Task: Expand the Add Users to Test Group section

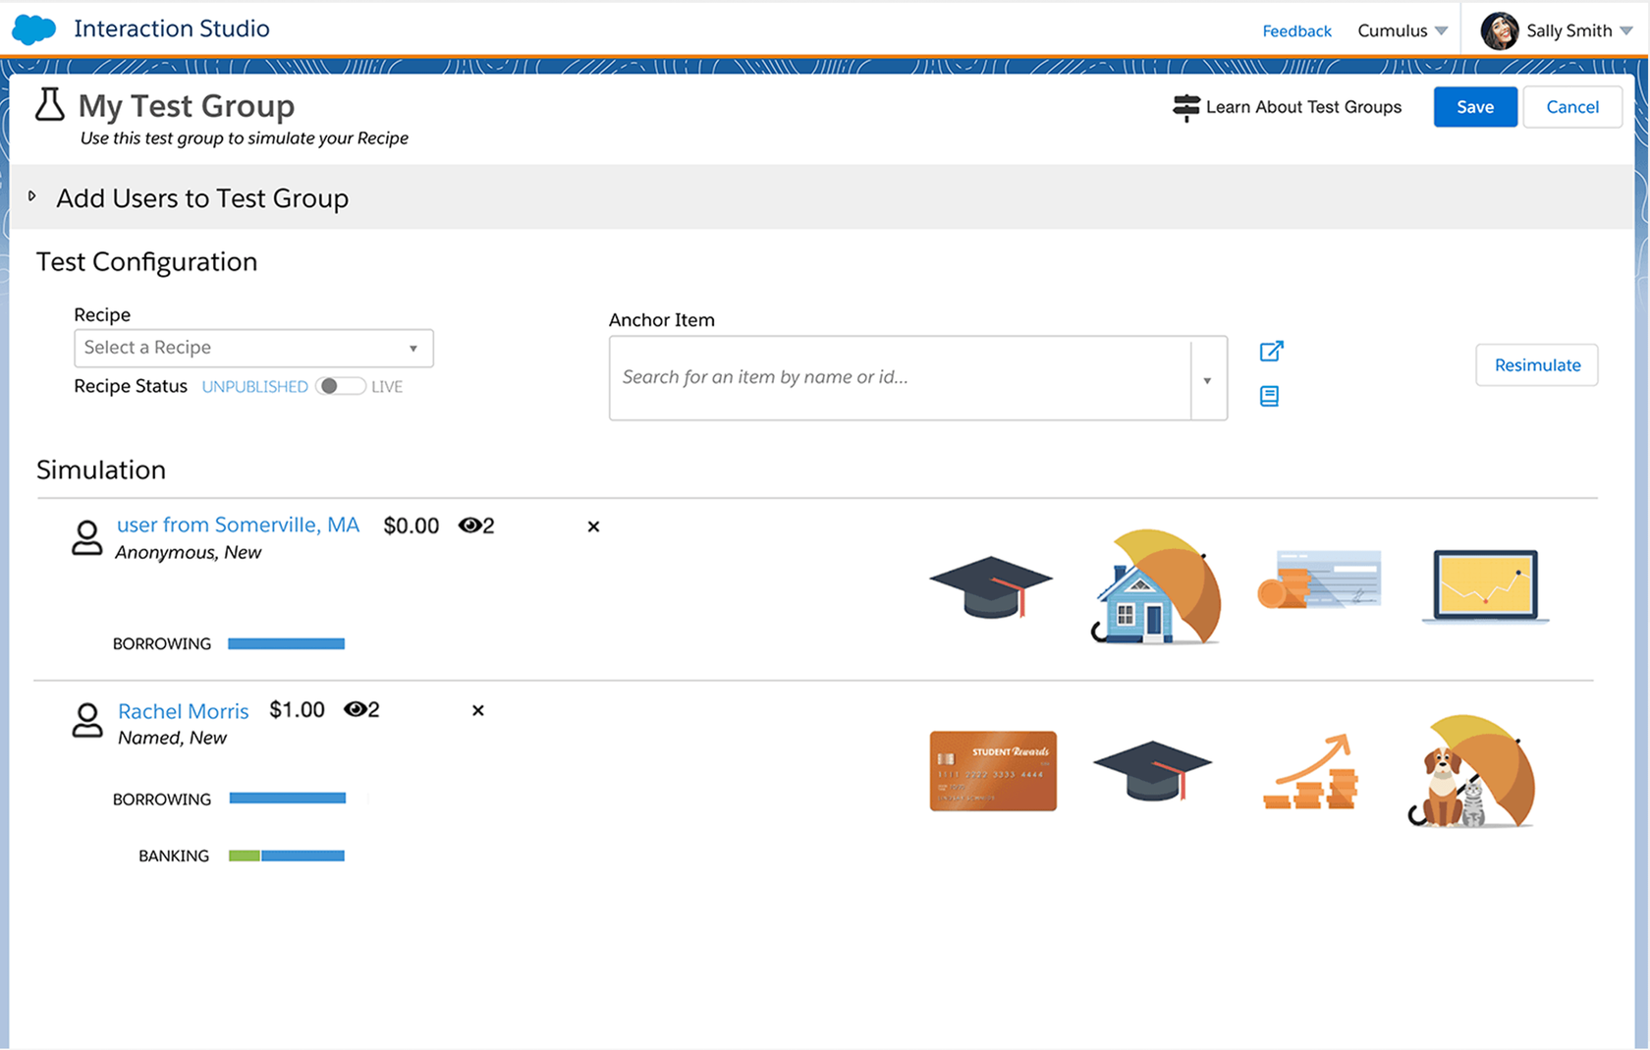Action: 33,195
